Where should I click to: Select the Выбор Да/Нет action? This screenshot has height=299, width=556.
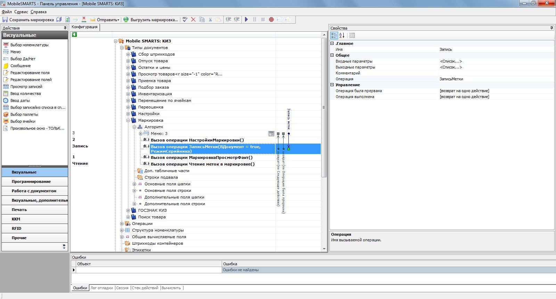click(x=23, y=59)
